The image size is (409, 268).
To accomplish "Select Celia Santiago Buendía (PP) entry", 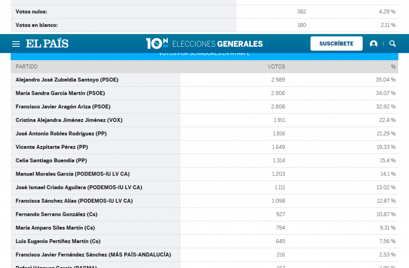I will pos(51,160).
